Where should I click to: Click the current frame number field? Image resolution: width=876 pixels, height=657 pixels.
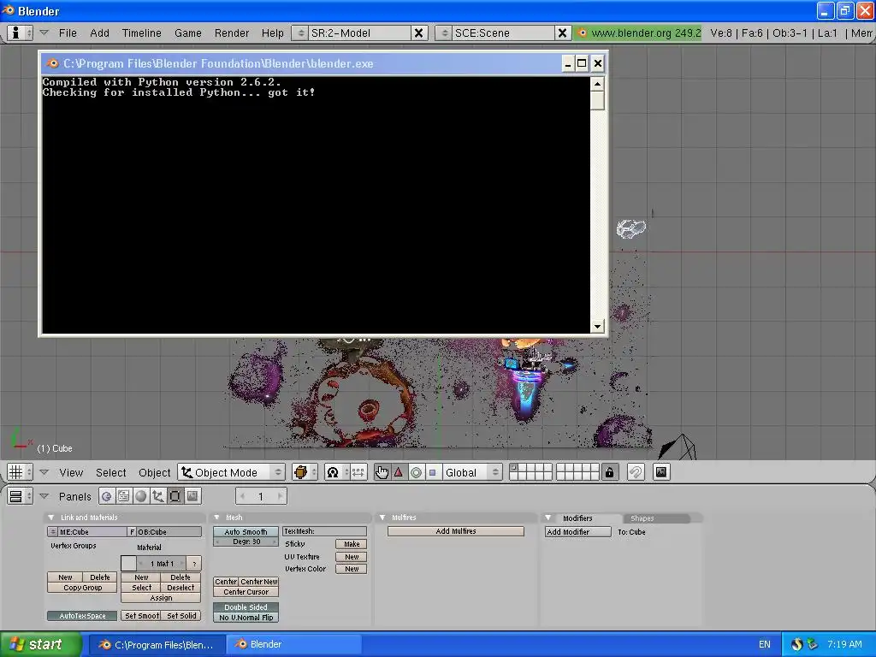(261, 496)
